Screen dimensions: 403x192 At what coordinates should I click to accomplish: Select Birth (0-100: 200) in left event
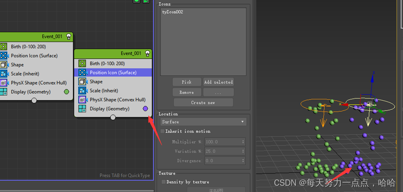point(36,47)
